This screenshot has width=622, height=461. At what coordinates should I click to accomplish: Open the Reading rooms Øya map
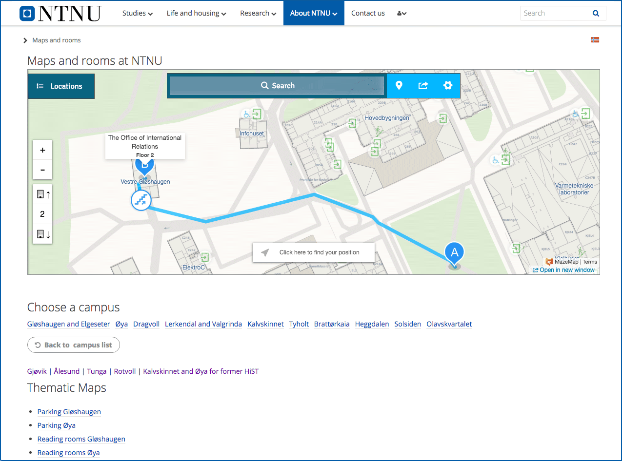point(69,453)
